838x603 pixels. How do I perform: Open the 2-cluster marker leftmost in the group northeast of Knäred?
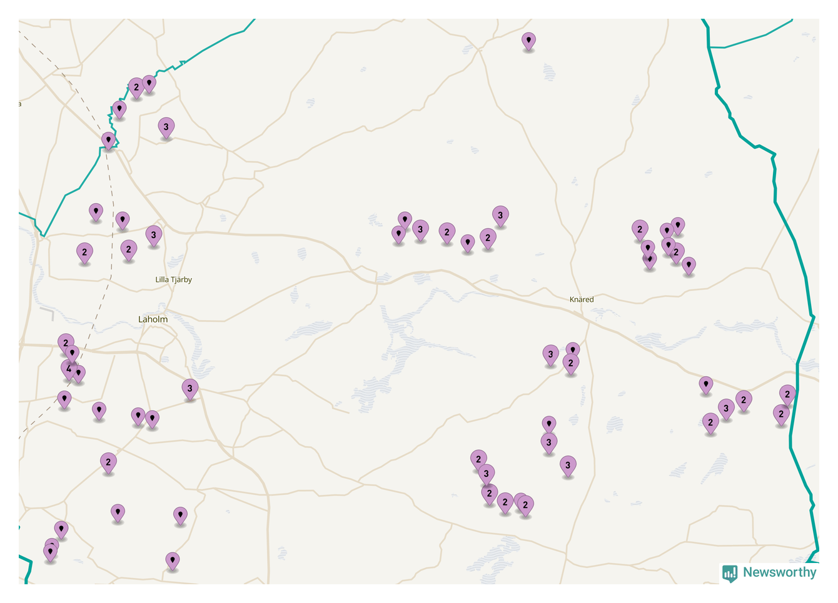639,230
